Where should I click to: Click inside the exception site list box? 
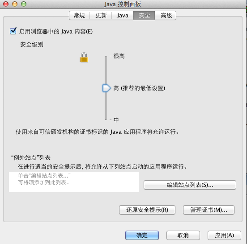74,182
